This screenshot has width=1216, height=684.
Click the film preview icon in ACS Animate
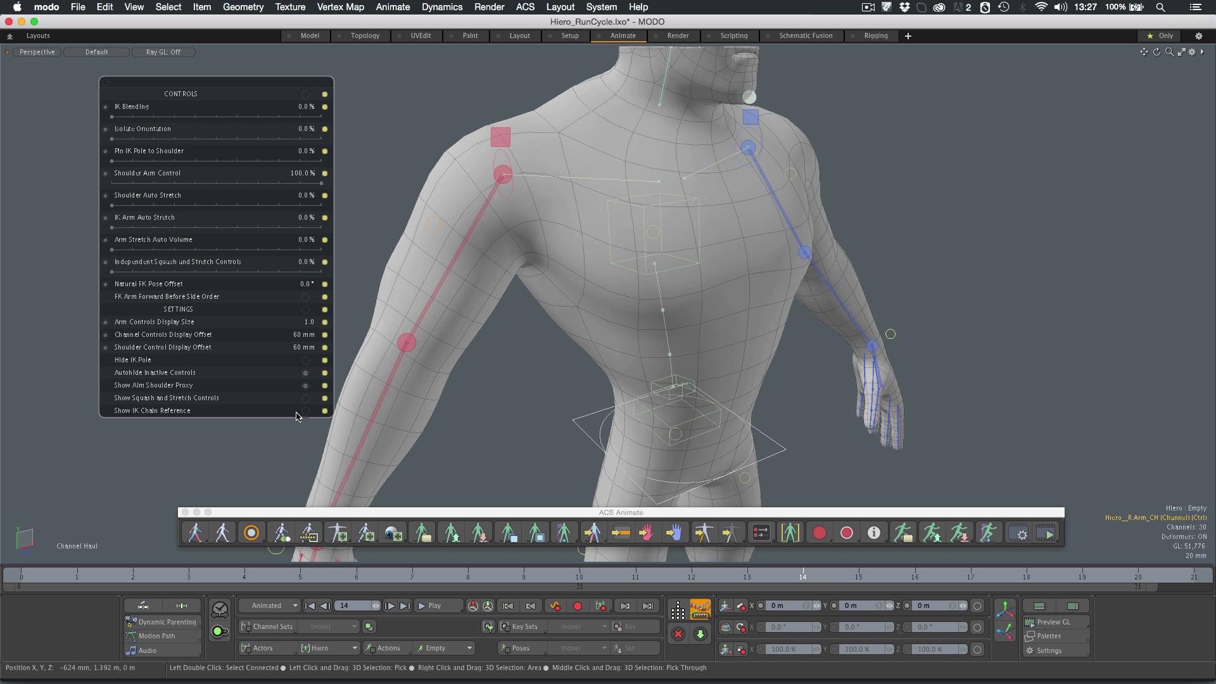[x=1046, y=533]
